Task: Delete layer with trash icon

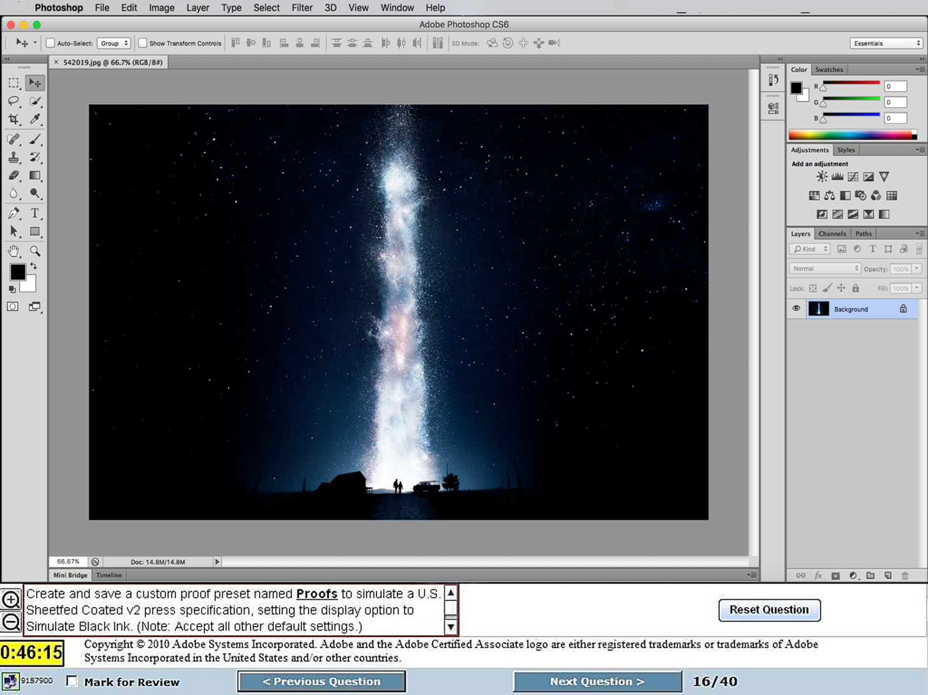Action: click(x=905, y=576)
